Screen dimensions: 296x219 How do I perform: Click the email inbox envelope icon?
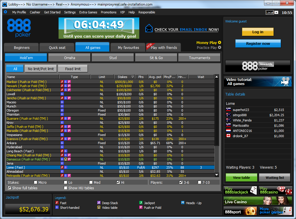click(x=149, y=28)
